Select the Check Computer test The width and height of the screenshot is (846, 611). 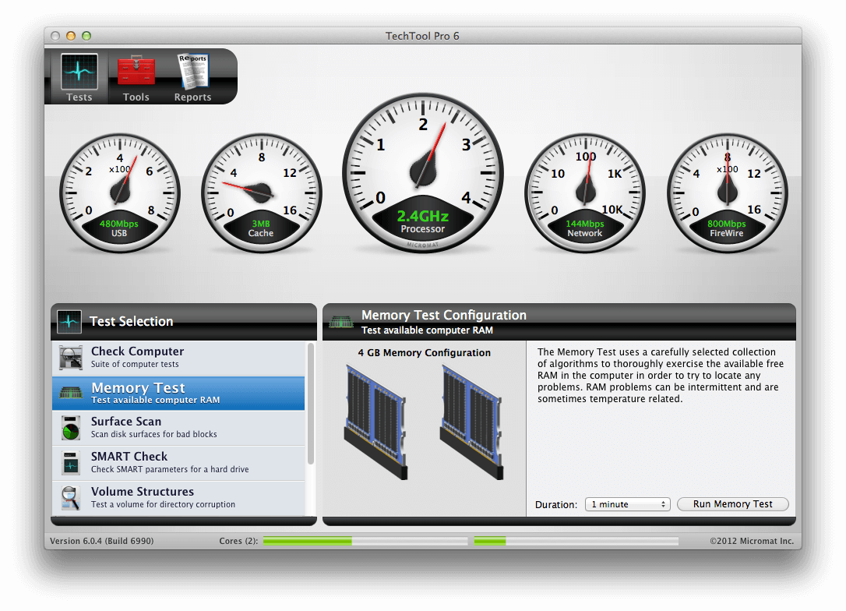178,357
